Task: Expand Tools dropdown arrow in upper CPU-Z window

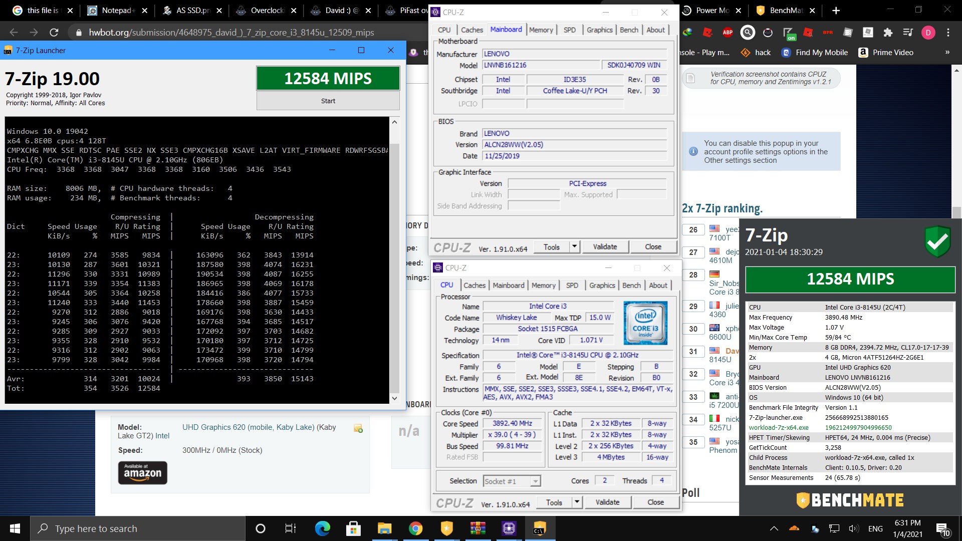Action: click(x=575, y=247)
